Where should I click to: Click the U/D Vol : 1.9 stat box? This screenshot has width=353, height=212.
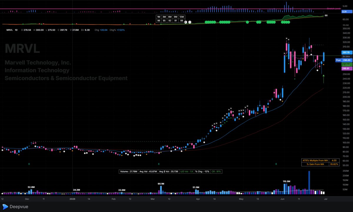point(187,171)
